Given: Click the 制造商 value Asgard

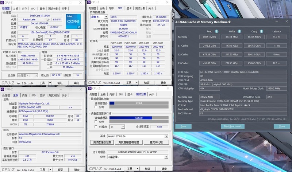Looking at the screenshot, I should click(x=124, y=25).
